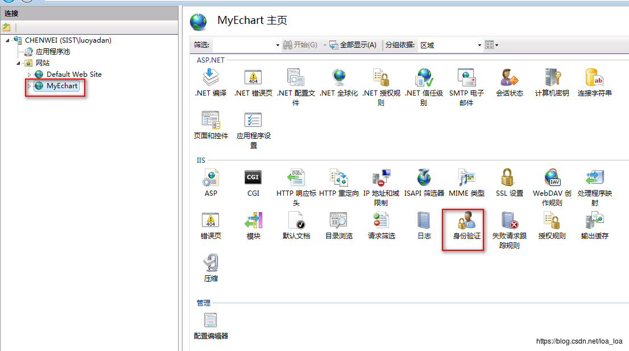Select MyEchart site in tree
Viewport: 629px width, 351px height.
click(62, 86)
